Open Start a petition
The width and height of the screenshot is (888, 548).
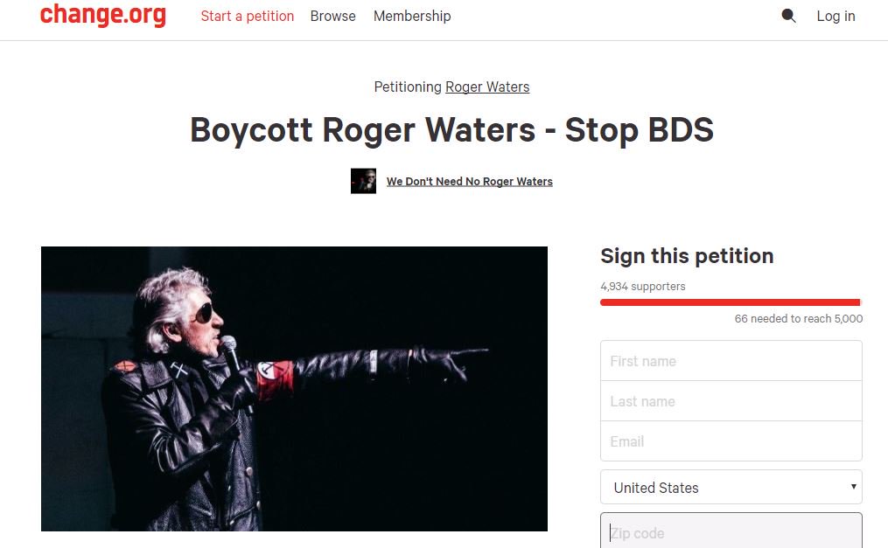[x=248, y=16]
